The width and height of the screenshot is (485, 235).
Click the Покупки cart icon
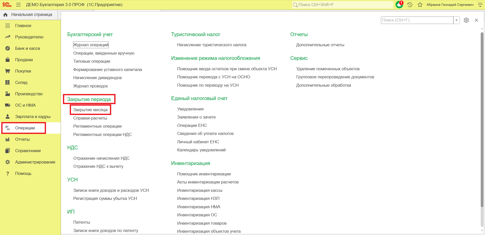click(8, 71)
